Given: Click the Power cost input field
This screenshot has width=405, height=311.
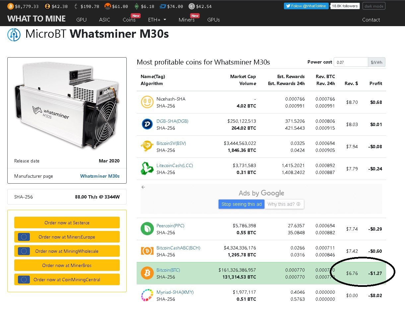Looking at the screenshot, I should pyautogui.click(x=351, y=62).
